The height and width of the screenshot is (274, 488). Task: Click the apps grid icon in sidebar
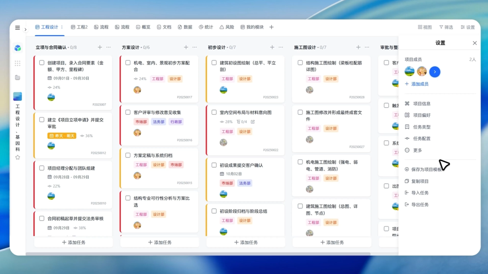tap(17, 63)
